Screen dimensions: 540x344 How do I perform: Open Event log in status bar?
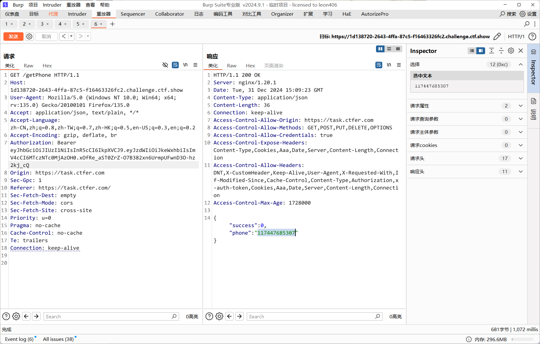click(19, 339)
